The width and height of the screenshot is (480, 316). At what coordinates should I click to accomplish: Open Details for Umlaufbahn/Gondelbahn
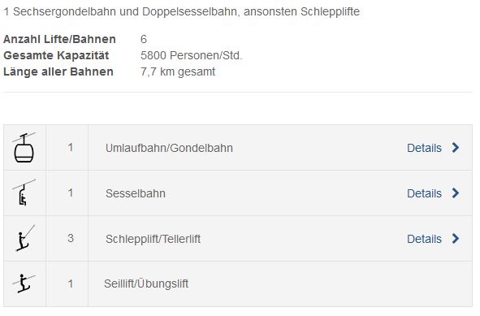pos(424,148)
